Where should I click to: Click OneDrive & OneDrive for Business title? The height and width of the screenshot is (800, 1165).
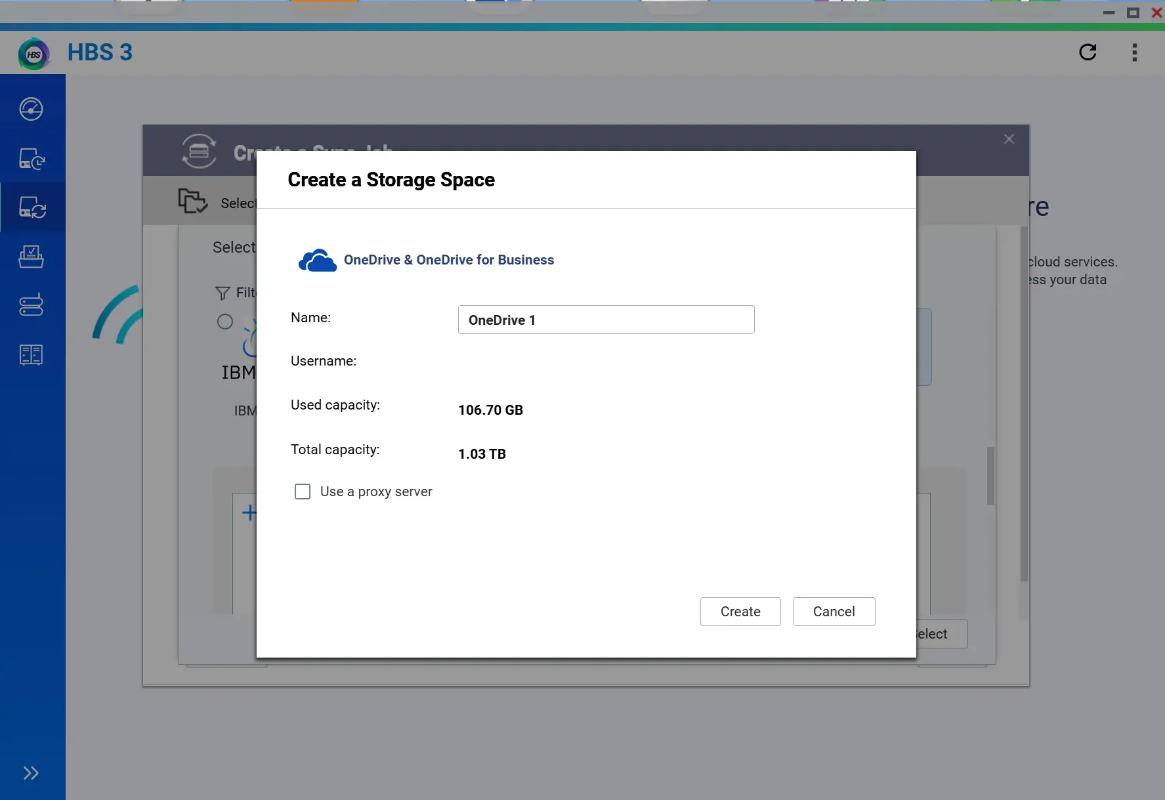point(449,260)
